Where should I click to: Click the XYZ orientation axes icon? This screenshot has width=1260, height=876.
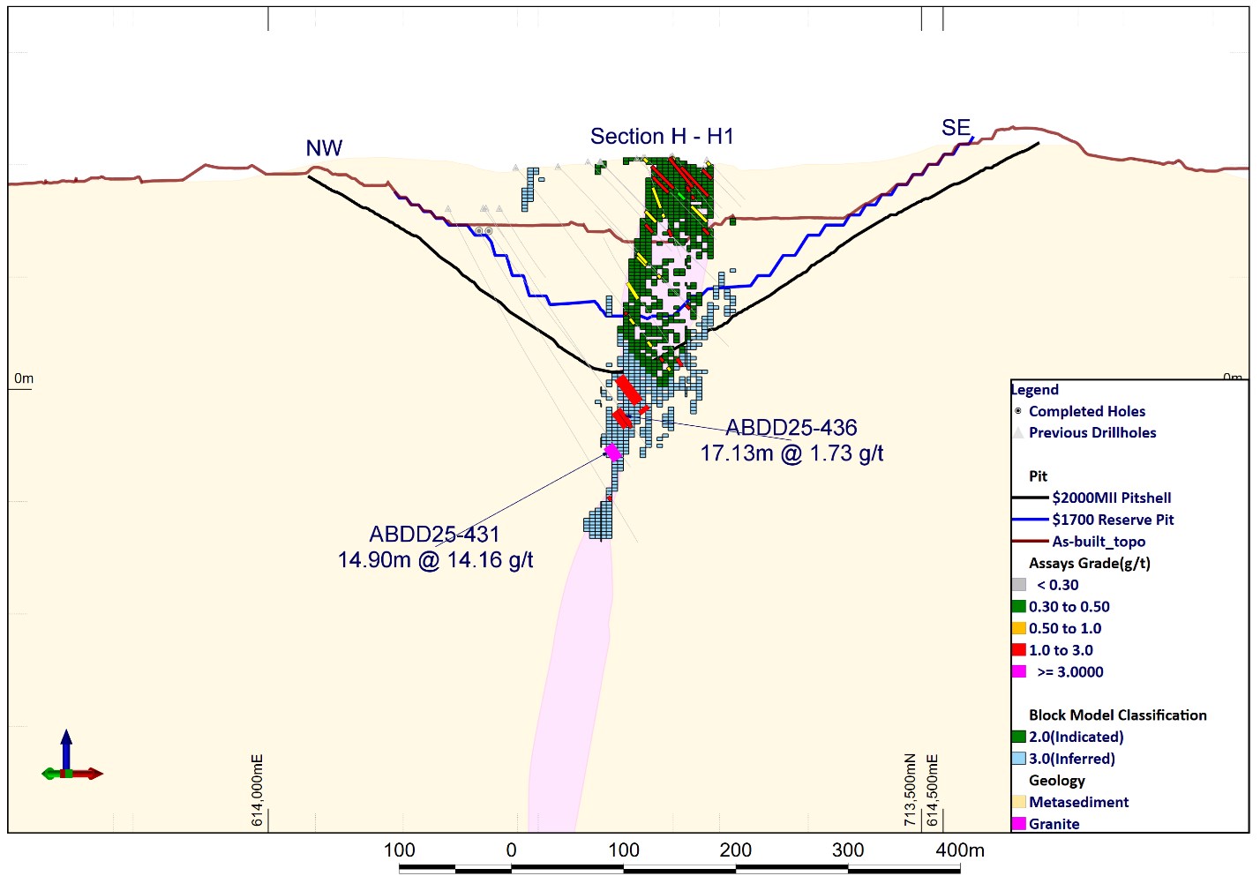pyautogui.click(x=70, y=765)
